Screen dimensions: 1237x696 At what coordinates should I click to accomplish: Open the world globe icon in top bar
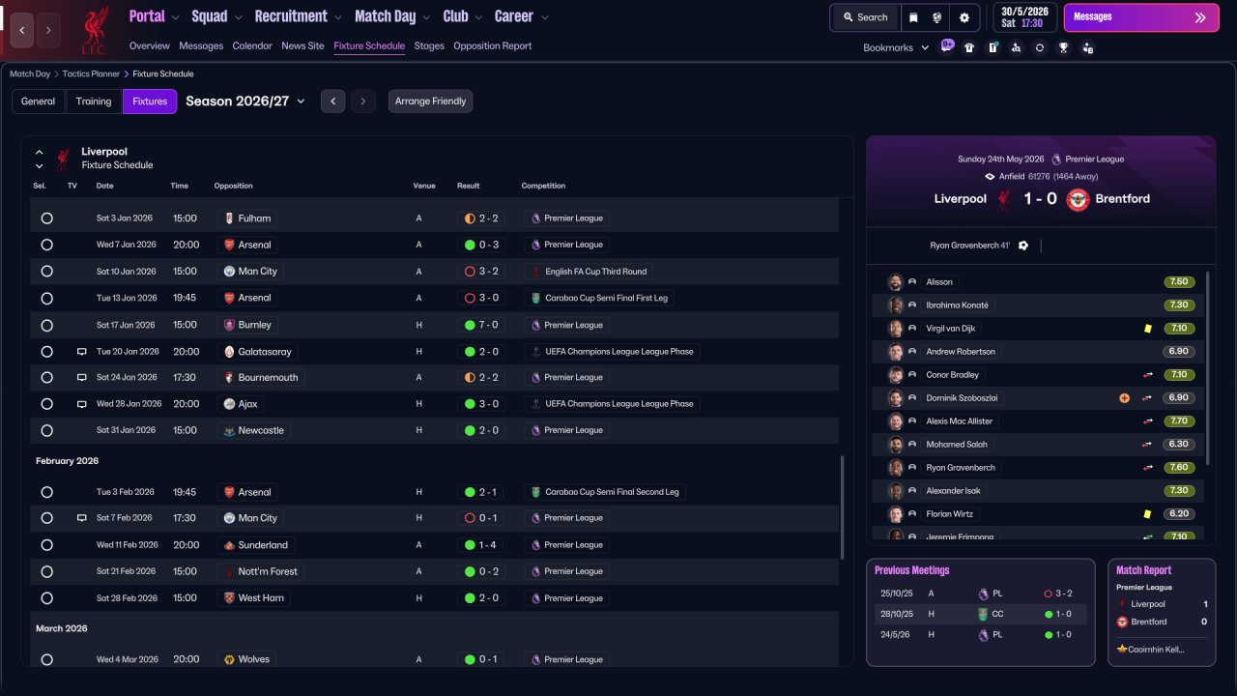click(x=937, y=17)
